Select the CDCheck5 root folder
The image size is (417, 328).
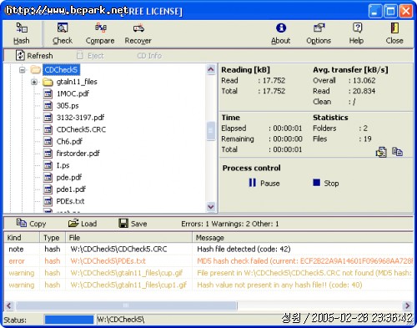[x=61, y=70]
